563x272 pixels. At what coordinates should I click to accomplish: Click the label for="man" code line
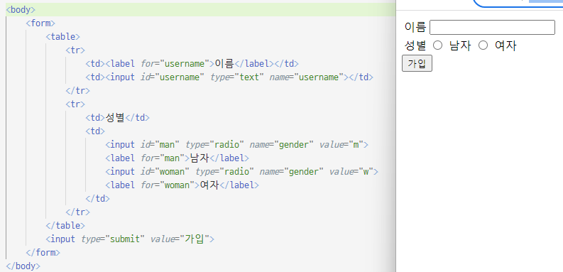click(177, 158)
